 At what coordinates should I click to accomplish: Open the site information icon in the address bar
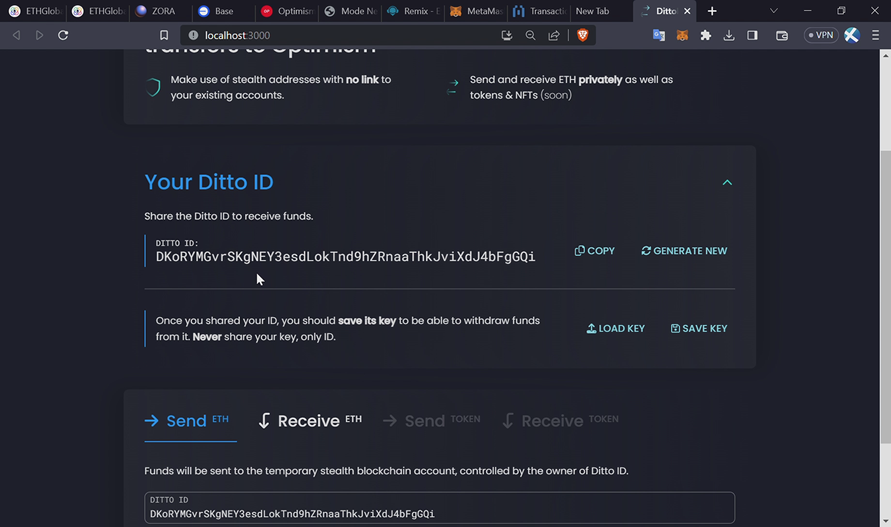(x=193, y=35)
